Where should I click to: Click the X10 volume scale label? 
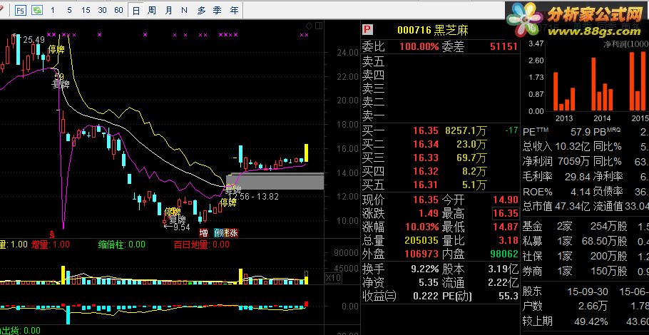[333, 278]
